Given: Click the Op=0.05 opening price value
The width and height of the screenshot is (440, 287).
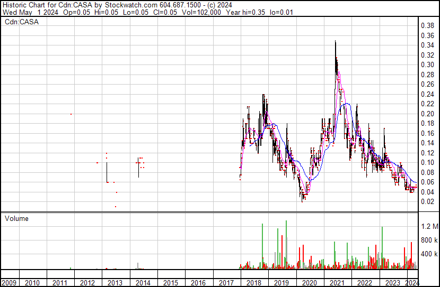Looking at the screenshot, I should point(77,12).
